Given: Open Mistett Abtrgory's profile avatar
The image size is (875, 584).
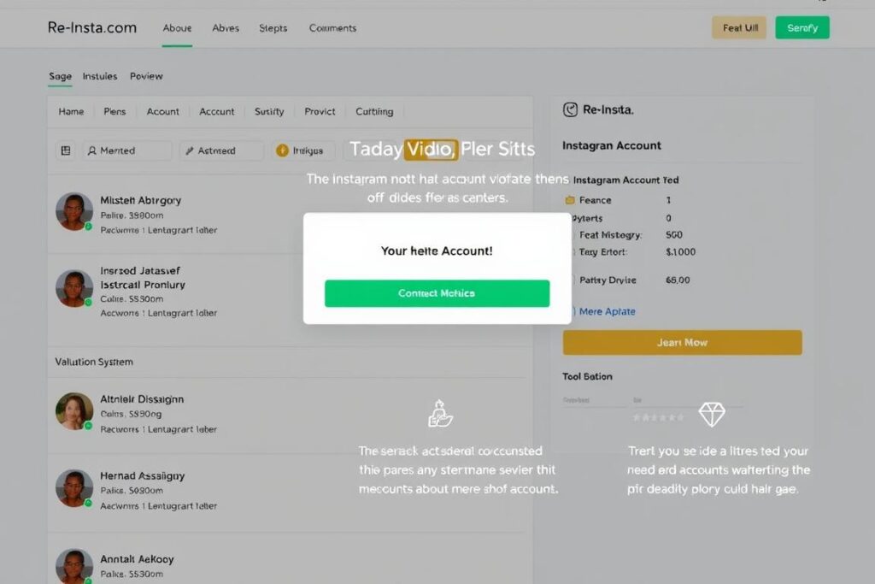Looking at the screenshot, I should click(74, 211).
